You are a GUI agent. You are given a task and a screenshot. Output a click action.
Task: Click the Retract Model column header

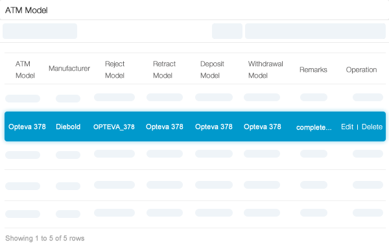164,69
